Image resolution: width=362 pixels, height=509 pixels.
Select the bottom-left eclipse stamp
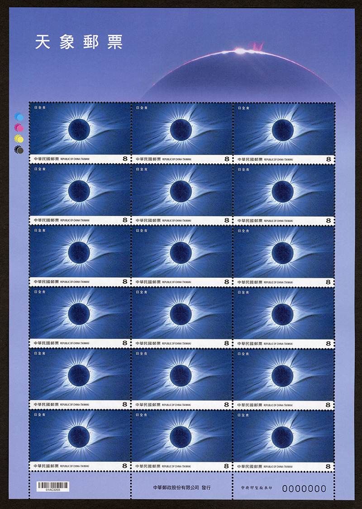[x=79, y=440]
